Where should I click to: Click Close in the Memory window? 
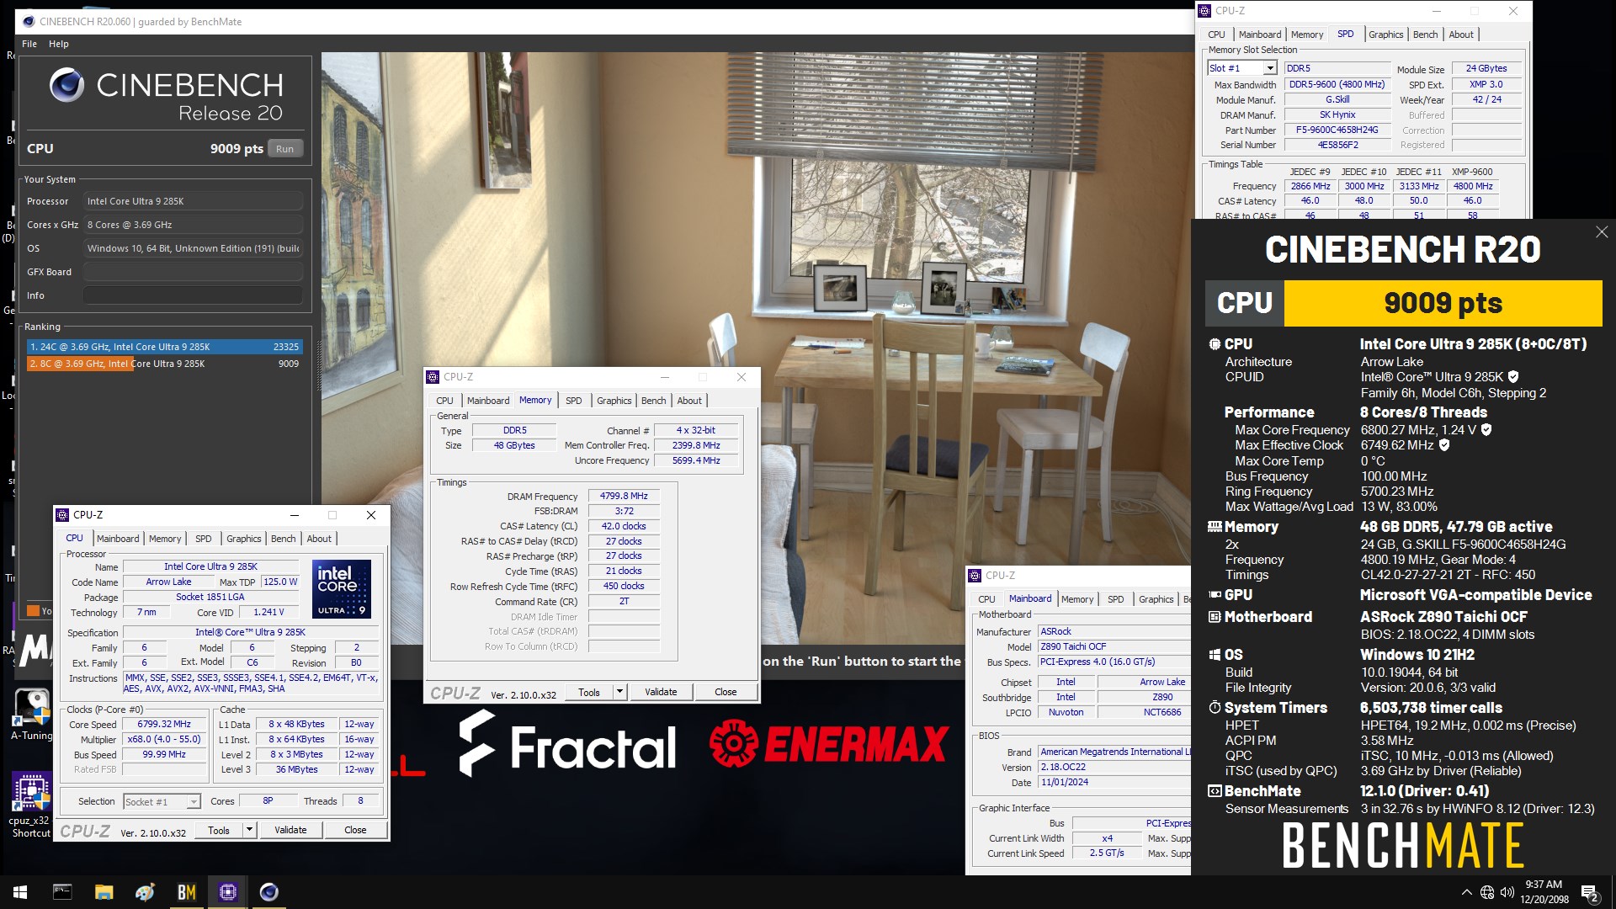(x=726, y=692)
